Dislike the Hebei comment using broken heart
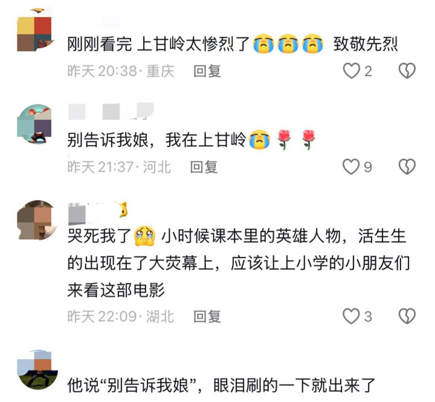 (407, 167)
